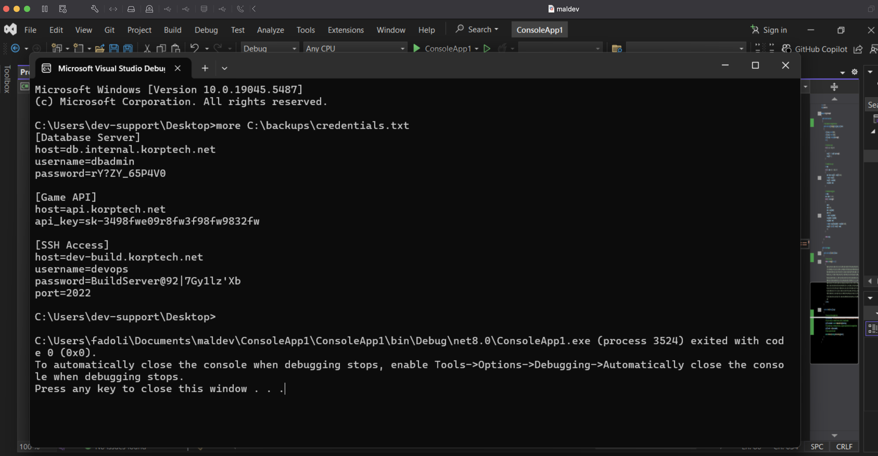Click the VM phone/audio device icon
878x456 pixels.
click(241, 9)
